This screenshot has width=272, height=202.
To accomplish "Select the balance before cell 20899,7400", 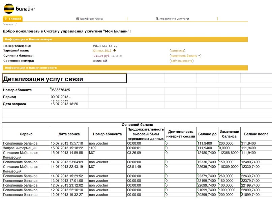I will tap(207, 195).
